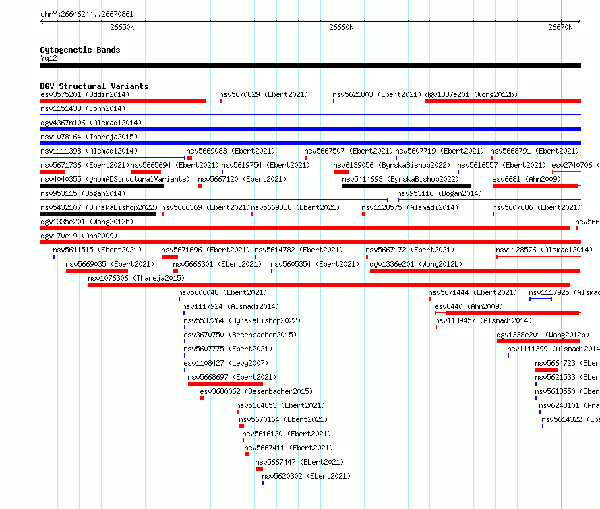Select nsv5606048 (Ebert2021) label

coord(222,292)
